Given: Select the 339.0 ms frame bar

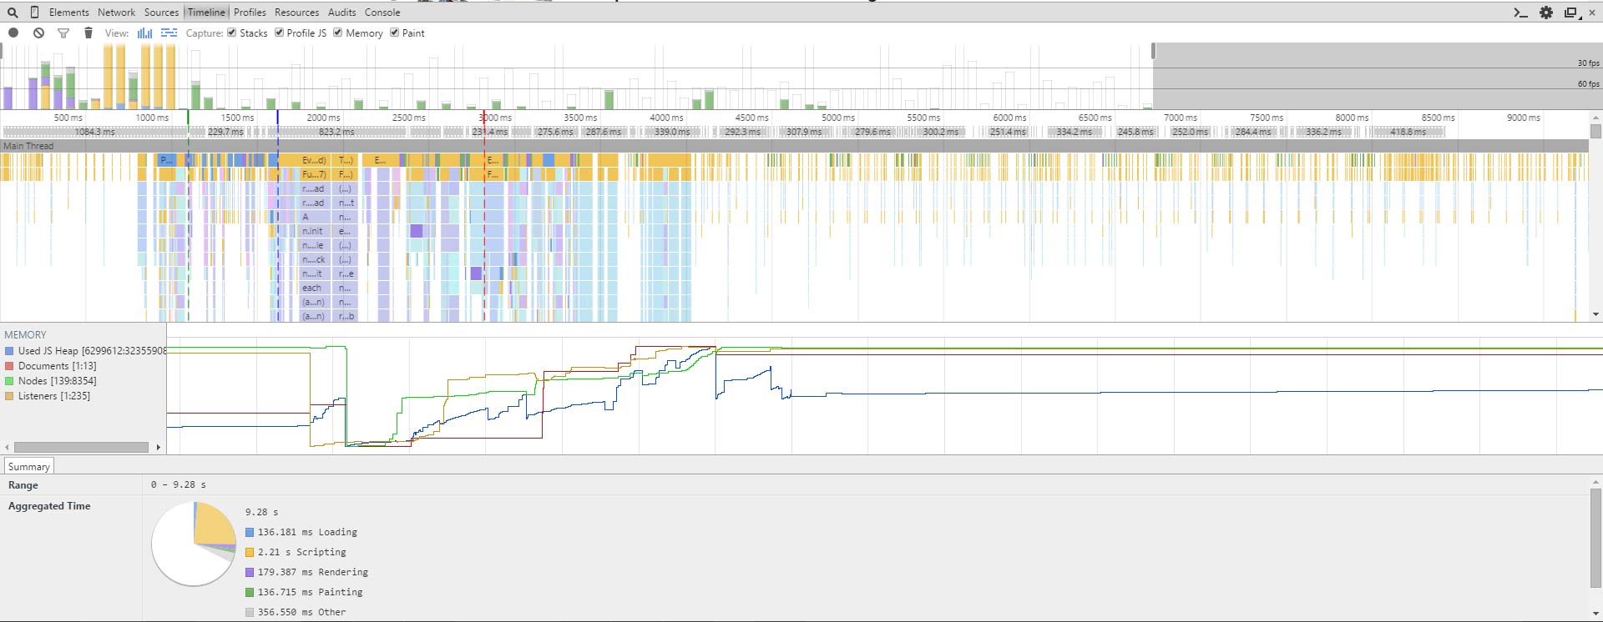Looking at the screenshot, I should (672, 132).
